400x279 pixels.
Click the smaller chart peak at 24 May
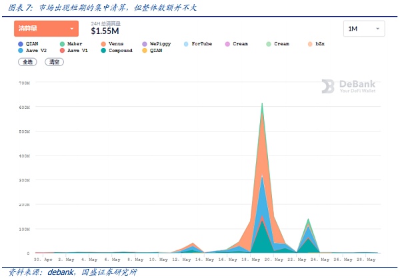coord(308,220)
